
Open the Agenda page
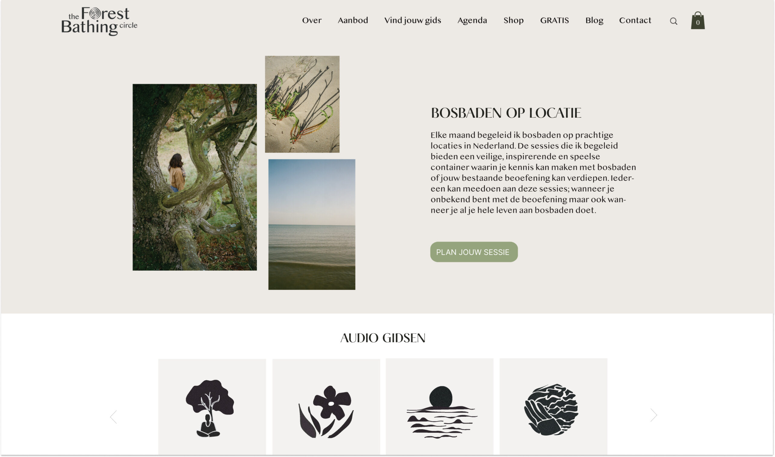click(x=472, y=20)
